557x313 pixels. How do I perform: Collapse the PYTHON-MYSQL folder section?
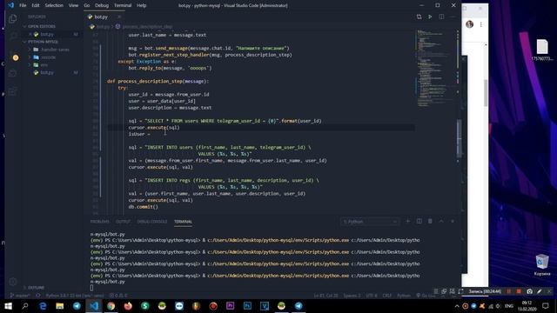pyautogui.click(x=43, y=42)
